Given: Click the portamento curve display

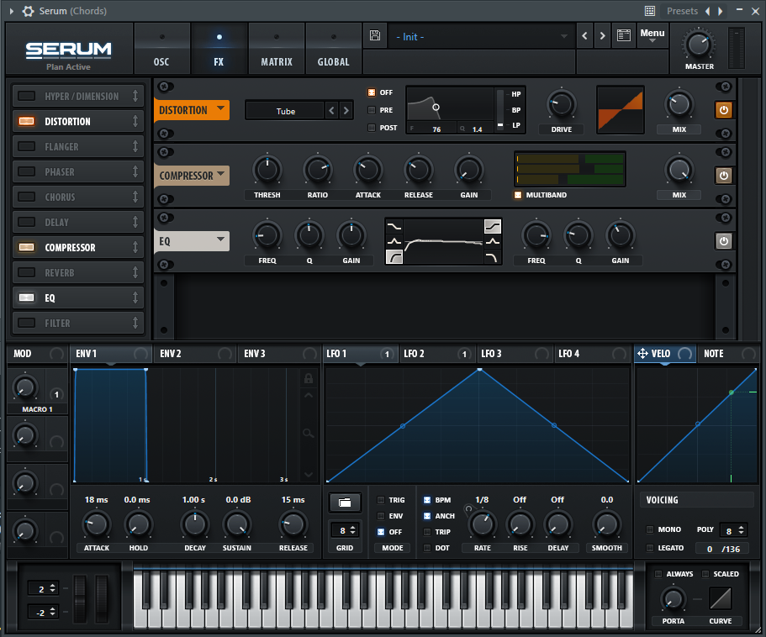Looking at the screenshot, I should click(x=720, y=598).
